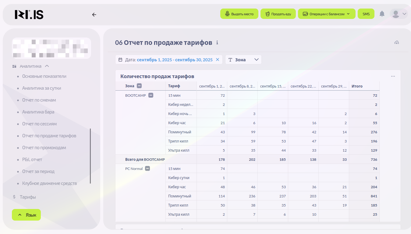411x234 pixels.
Task: Go to Отчет по сменам
Action: pyautogui.click(x=39, y=100)
